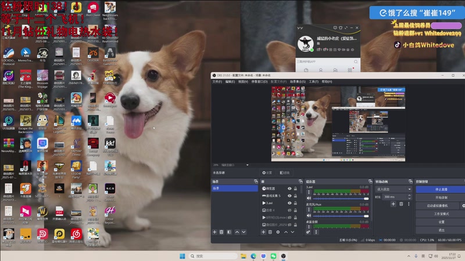Click the YY profile avatar
The width and height of the screenshot is (465, 261).
(306, 43)
